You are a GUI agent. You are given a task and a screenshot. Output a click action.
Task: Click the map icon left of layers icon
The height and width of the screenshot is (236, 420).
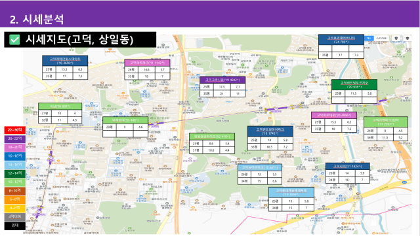coord(396,38)
